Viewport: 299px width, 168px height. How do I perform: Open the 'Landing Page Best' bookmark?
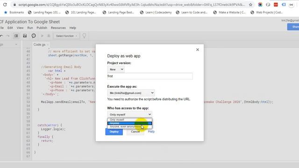[x=118, y=13]
